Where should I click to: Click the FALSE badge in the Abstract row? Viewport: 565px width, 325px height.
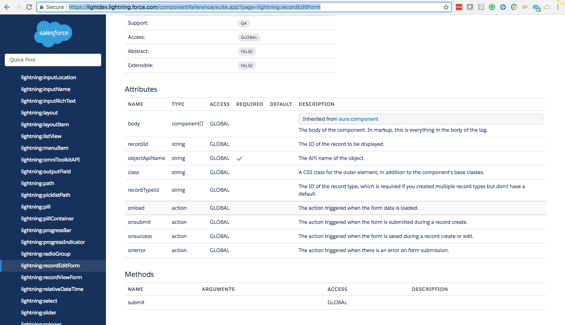(247, 51)
